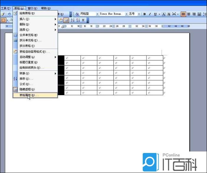Click the Table AutoFormat toolbar icon
The width and height of the screenshot is (207, 173).
60,20
